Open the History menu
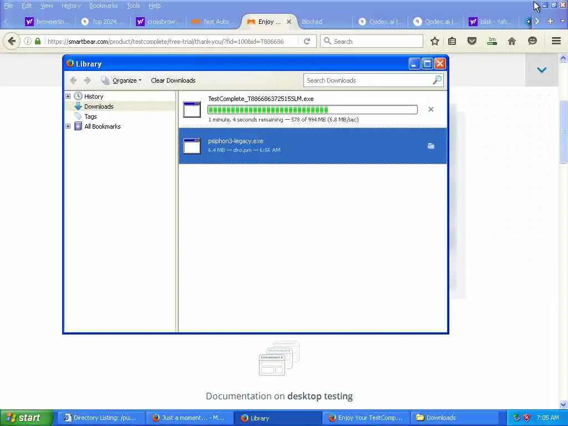This screenshot has width=568, height=426. [x=71, y=6]
